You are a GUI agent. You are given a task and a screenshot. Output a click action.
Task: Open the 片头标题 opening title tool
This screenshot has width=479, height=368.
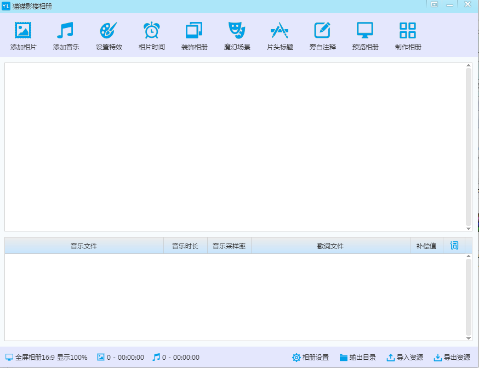279,36
